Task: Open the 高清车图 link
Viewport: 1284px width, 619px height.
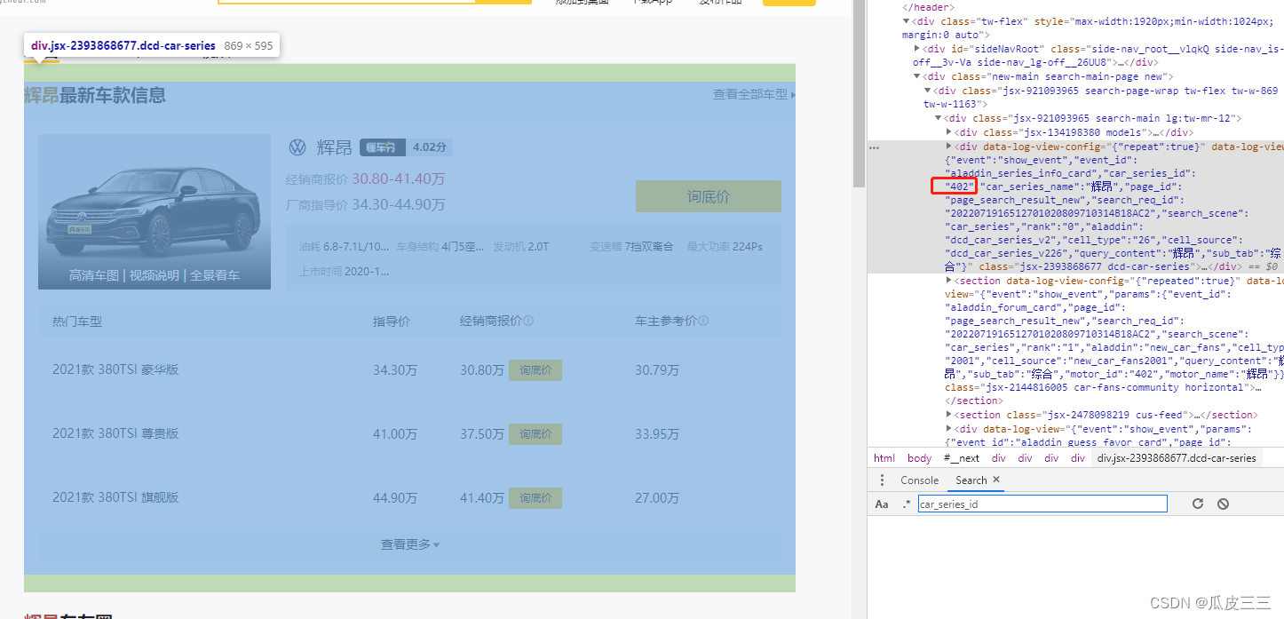Action: pos(94,275)
